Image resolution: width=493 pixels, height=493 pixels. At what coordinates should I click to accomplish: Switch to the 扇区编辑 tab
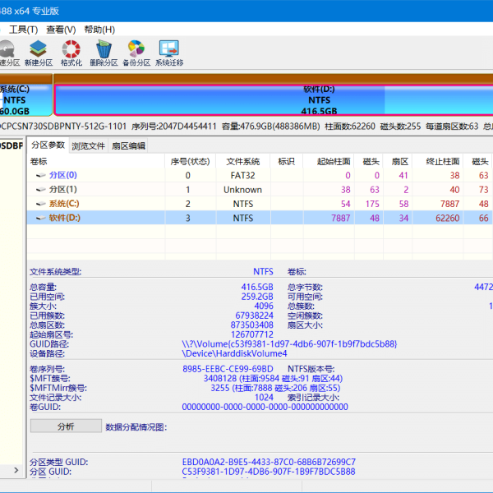click(128, 146)
